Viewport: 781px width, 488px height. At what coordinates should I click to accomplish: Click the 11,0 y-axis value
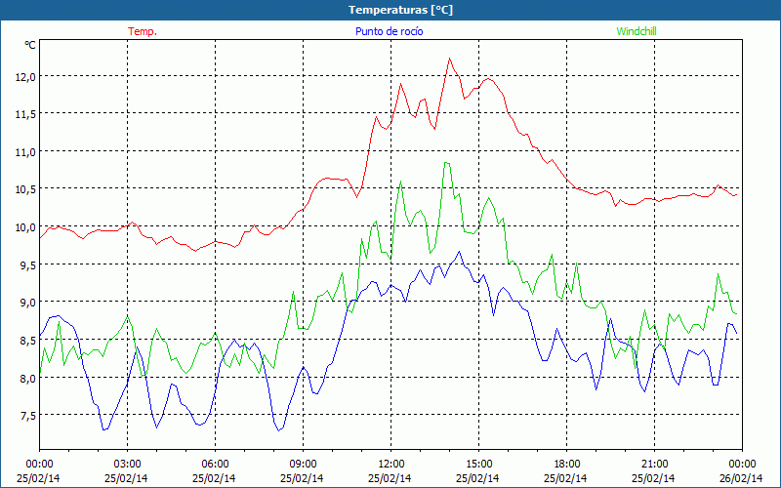25,152
